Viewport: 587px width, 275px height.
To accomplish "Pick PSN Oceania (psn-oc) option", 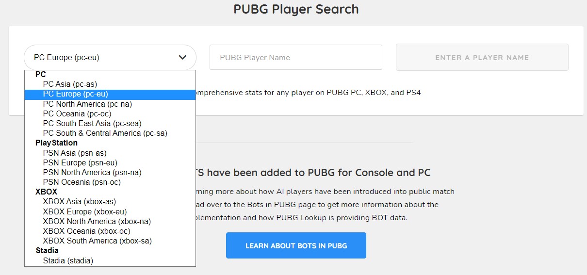I will pyautogui.click(x=82, y=182).
